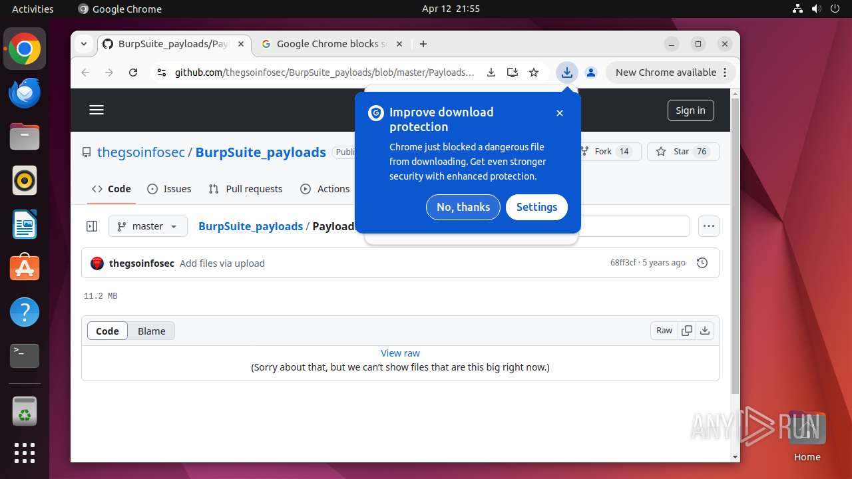This screenshot has height=479, width=852.
Task: Open Chrome downloads icon in toolbar
Action: coord(566,73)
